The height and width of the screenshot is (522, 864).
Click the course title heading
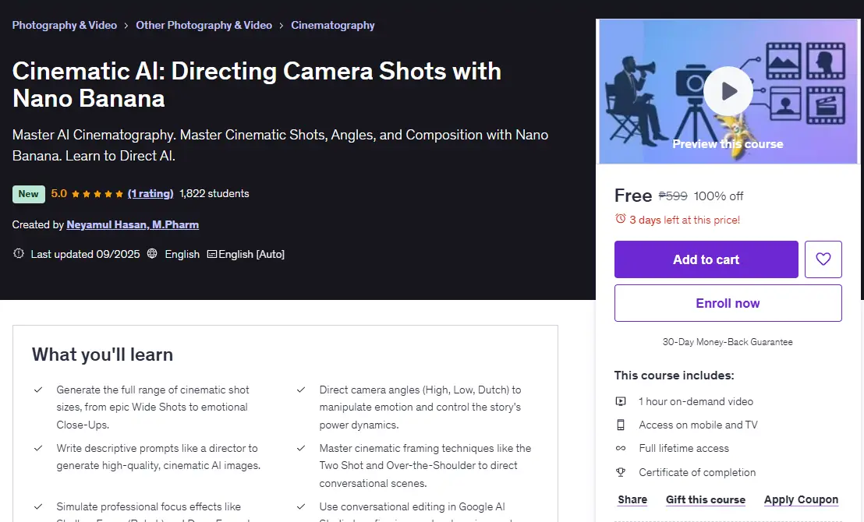[x=257, y=85]
